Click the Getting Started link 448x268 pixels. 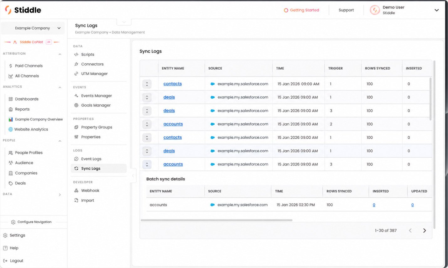(x=301, y=10)
